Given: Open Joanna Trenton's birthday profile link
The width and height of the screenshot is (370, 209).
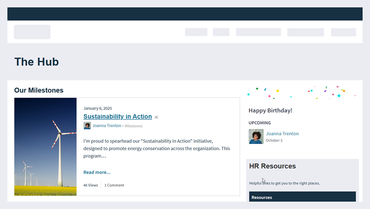Looking at the screenshot, I should 282,133.
